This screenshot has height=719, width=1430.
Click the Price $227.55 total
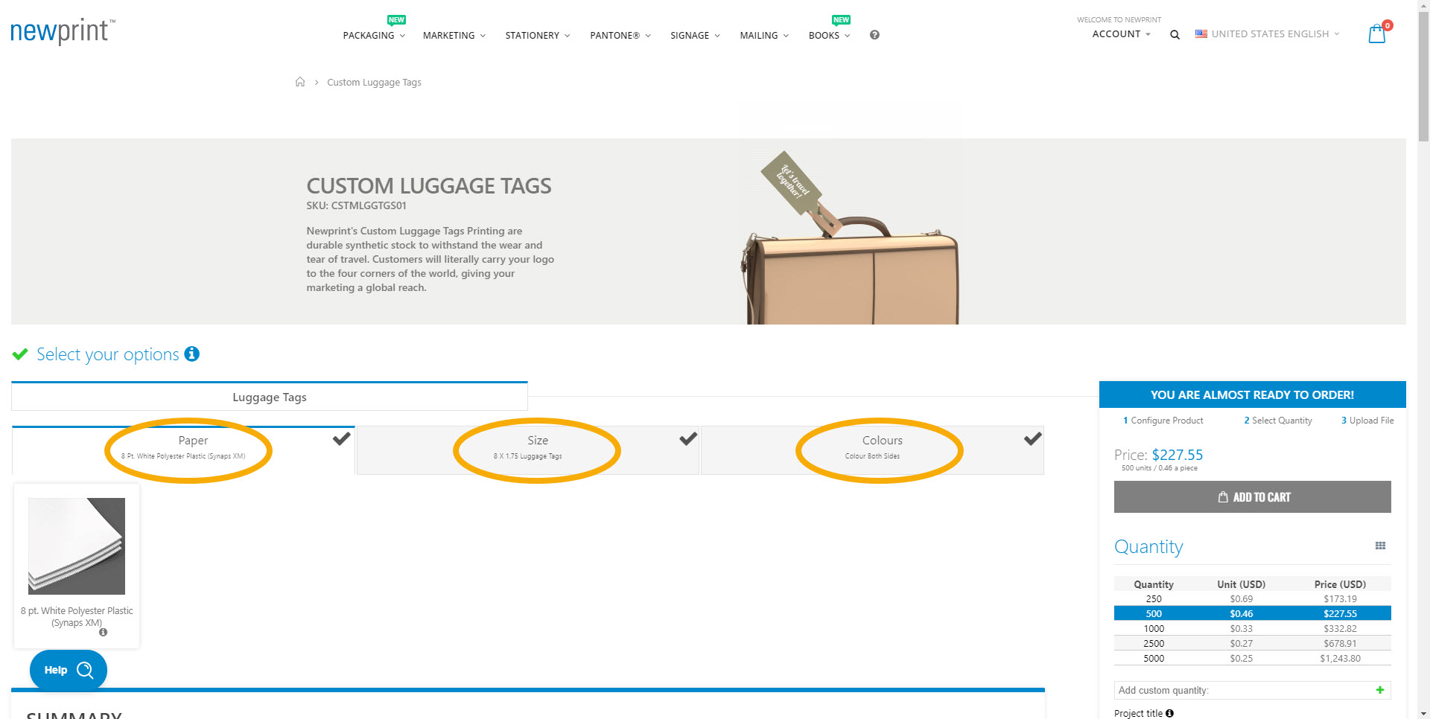[x=1158, y=455]
